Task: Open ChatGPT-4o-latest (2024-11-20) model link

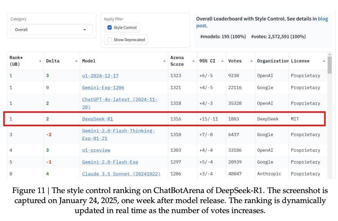Action: click(120, 100)
